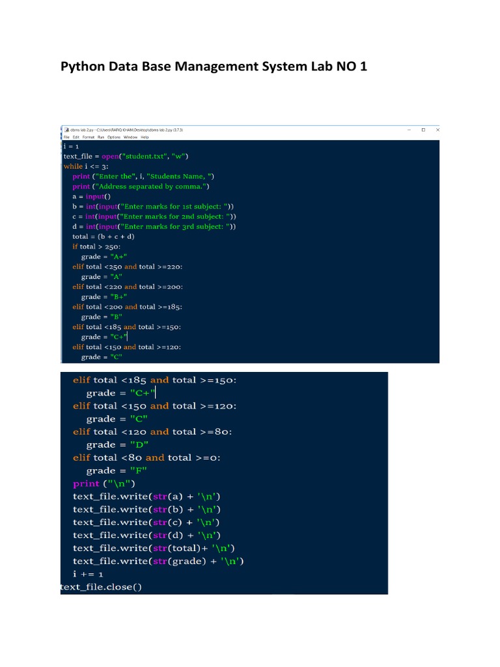Click the line print ("\n")
This screenshot has width=500, height=667.
click(104, 484)
